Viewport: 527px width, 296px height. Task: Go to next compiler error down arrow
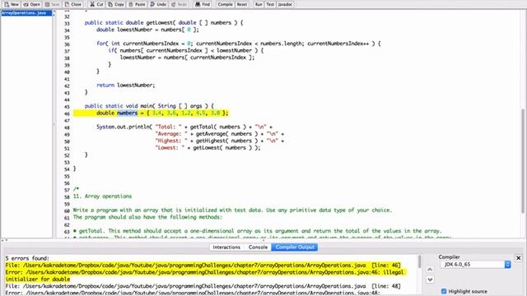point(430,280)
